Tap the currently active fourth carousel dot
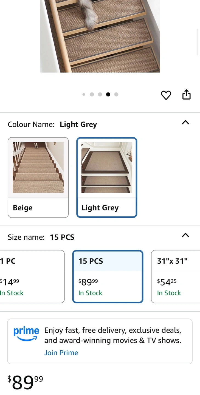200x395 pixels. point(108,94)
